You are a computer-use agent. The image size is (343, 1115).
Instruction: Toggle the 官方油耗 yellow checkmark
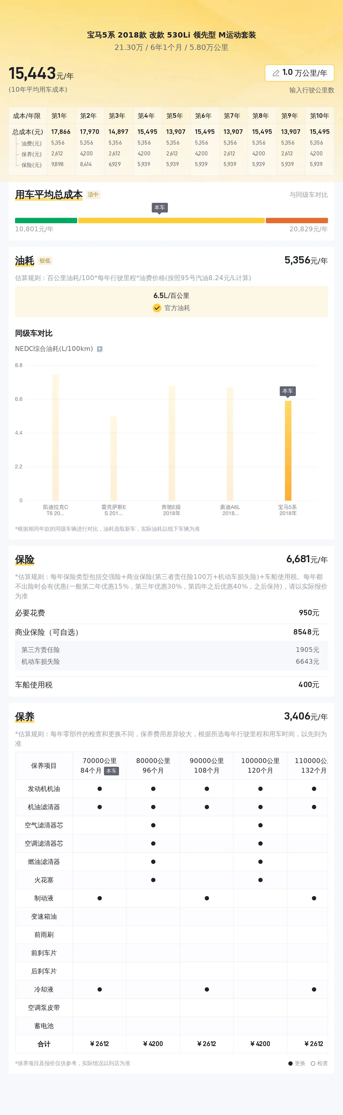[x=156, y=308]
